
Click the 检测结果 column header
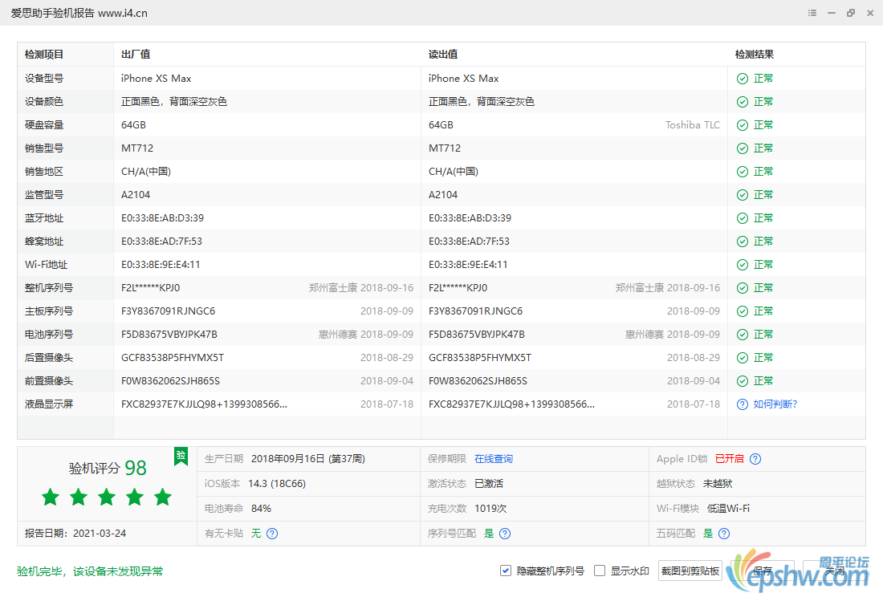coord(755,55)
